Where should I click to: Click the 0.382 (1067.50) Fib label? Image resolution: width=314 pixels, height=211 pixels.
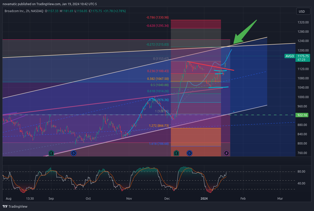158,79
